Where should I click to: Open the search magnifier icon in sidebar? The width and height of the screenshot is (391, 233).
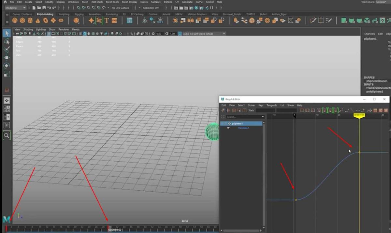(x=7, y=135)
